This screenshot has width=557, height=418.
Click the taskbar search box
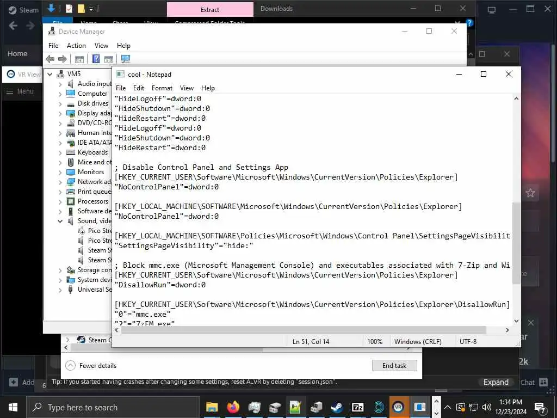[x=113, y=407]
